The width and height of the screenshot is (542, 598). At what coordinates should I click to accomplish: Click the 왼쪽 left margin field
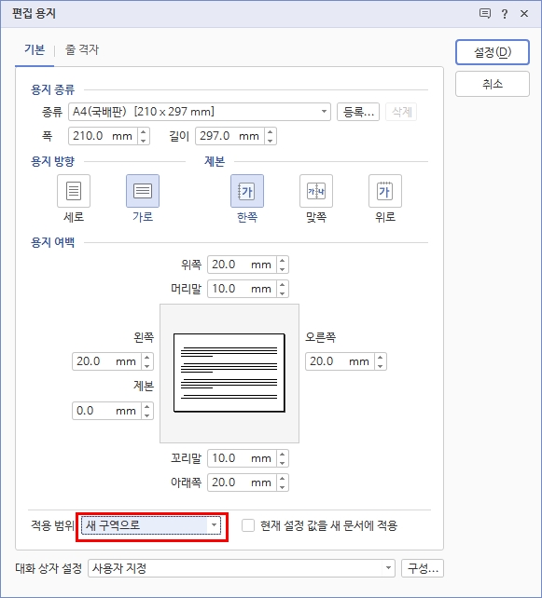(107, 361)
